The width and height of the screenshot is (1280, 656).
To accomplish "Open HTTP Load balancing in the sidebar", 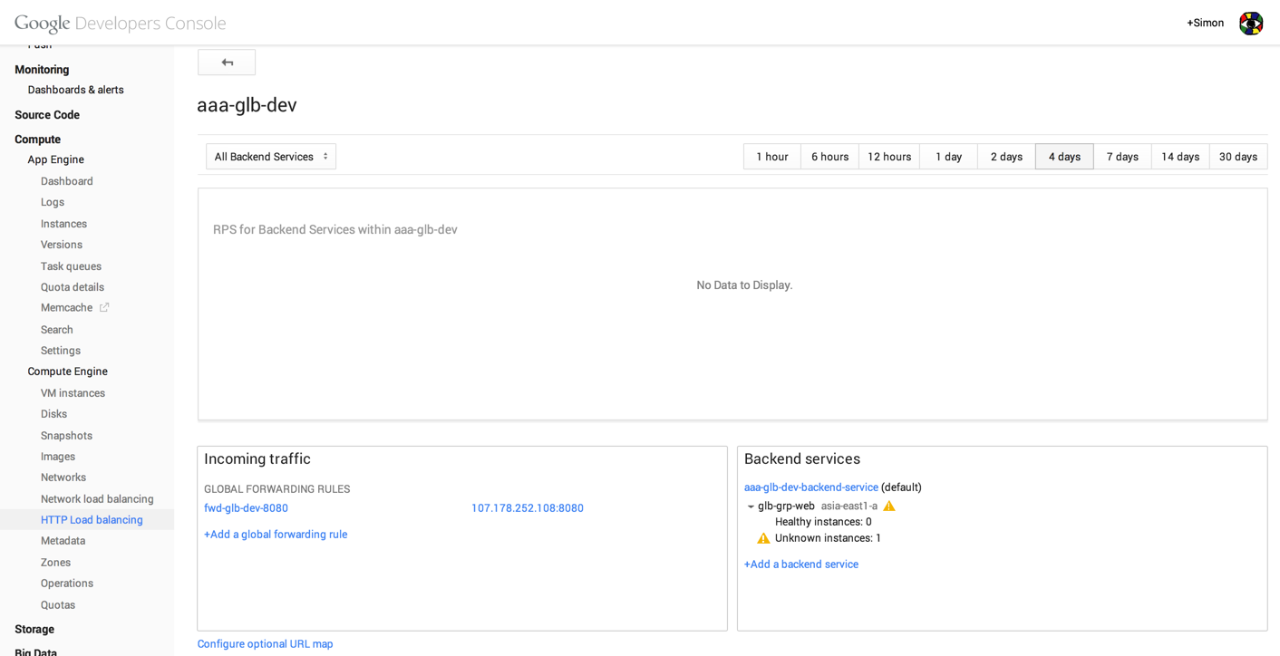I will click(92, 520).
